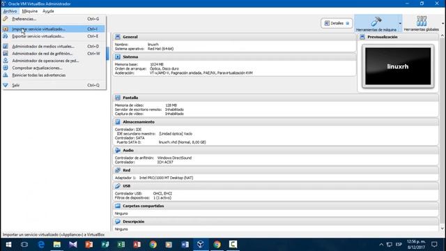Open Excel from the taskbar
This screenshot has height=251, width=446.
pos(121,245)
